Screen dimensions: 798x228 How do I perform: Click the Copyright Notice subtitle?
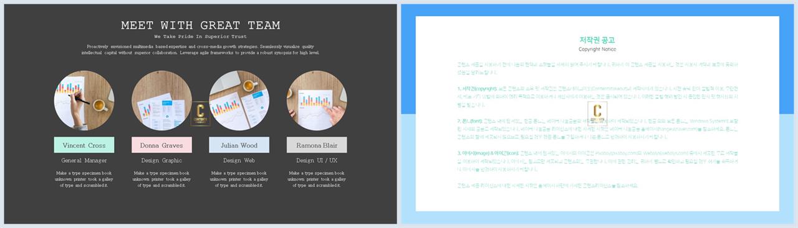coord(597,49)
